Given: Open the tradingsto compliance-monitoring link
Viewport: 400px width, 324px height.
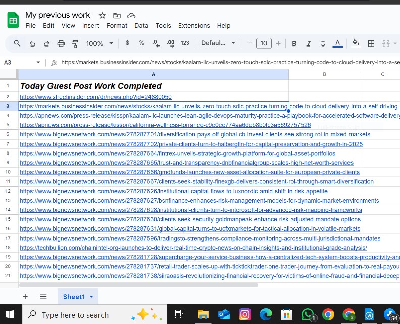Looking at the screenshot, I should tap(200, 238).
